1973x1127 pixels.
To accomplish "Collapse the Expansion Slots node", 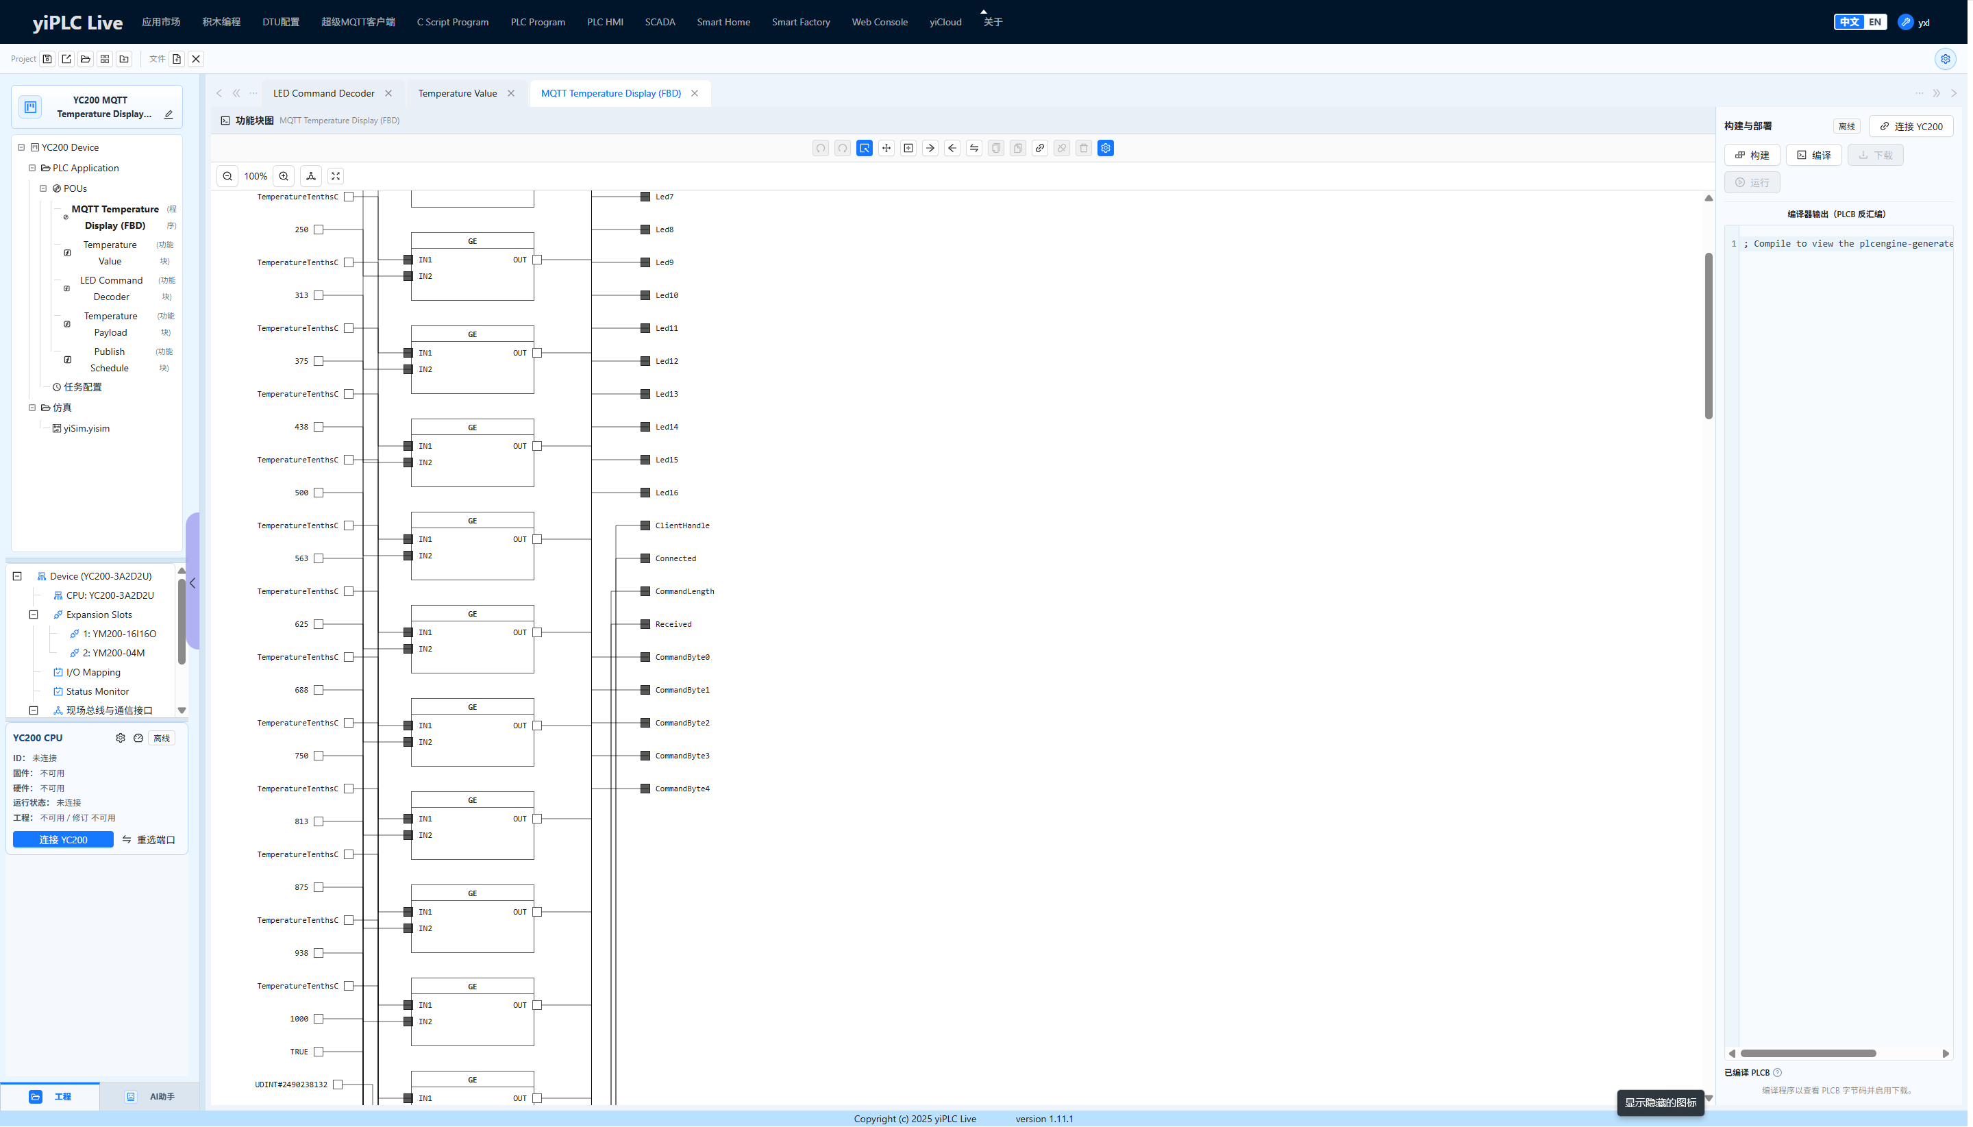I will [x=34, y=615].
